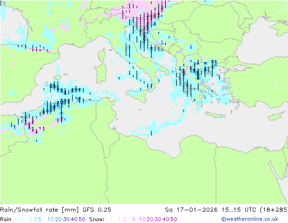Click the "Snow:" legend label
This screenshot has width=288, height=223.
point(97,219)
